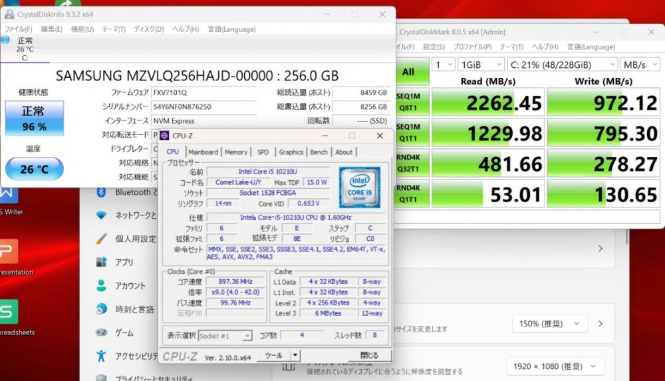Open the 1920 × 1080 resolution dropdown

click(555, 366)
